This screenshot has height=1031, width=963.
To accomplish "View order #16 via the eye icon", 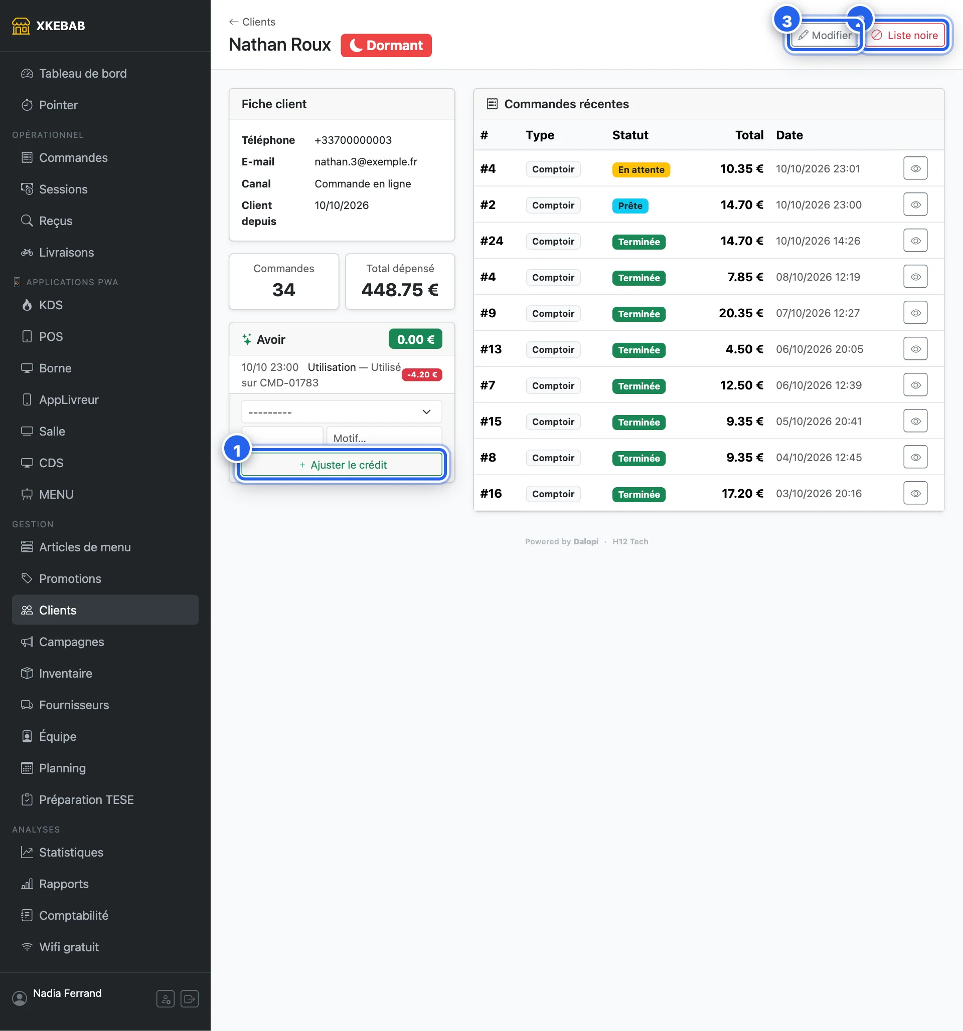I will [x=915, y=493].
